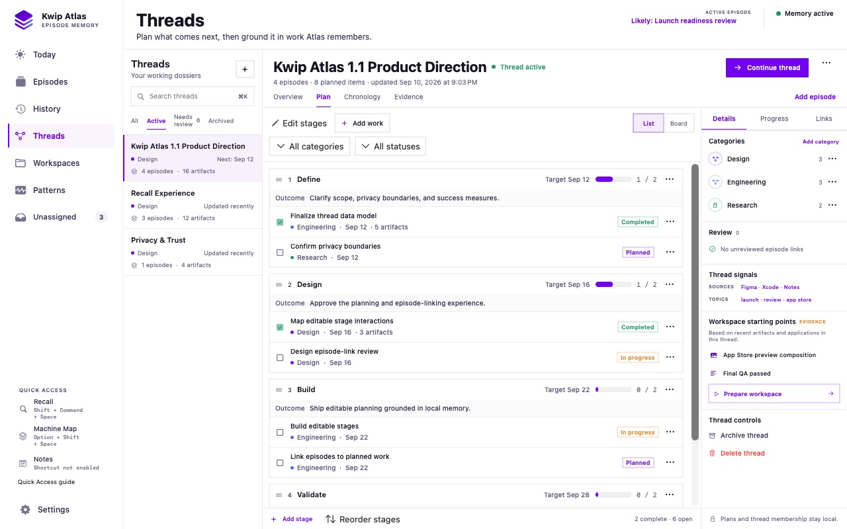The width and height of the screenshot is (847, 529).
Task: Open the Overview tab
Action: 288,97
